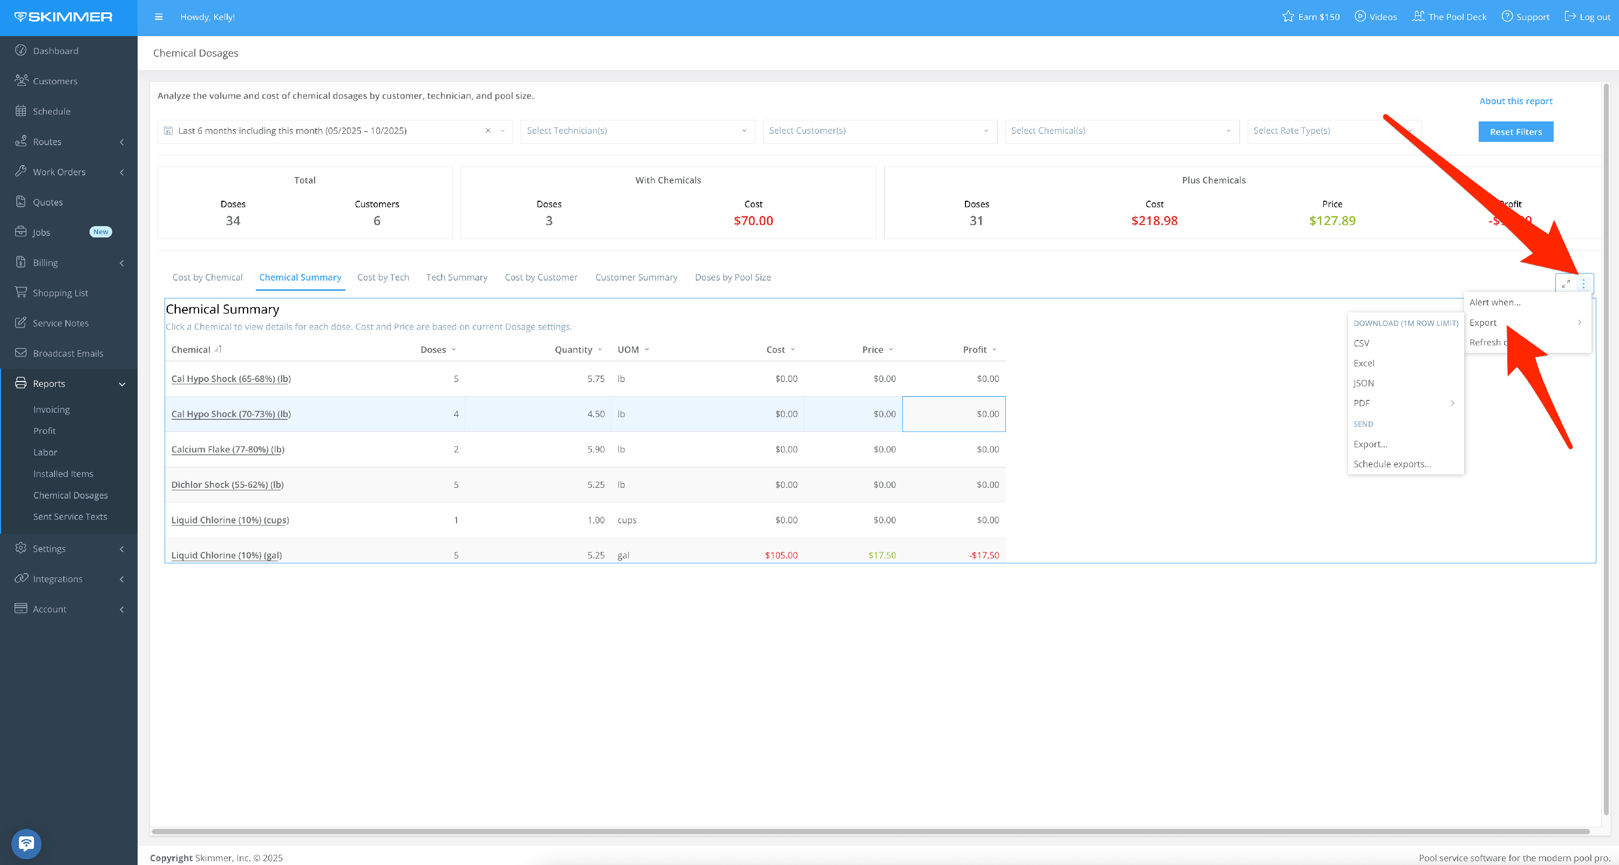
Task: Click the horizontal scrollbar at bottom
Action: [870, 831]
